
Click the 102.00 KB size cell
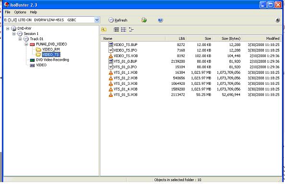203,56
